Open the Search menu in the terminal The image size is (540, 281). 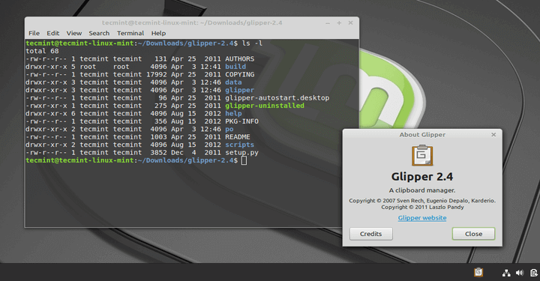(x=99, y=33)
